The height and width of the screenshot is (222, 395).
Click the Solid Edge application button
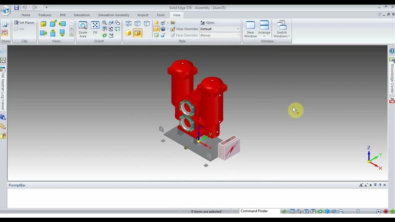click(x=6, y=10)
